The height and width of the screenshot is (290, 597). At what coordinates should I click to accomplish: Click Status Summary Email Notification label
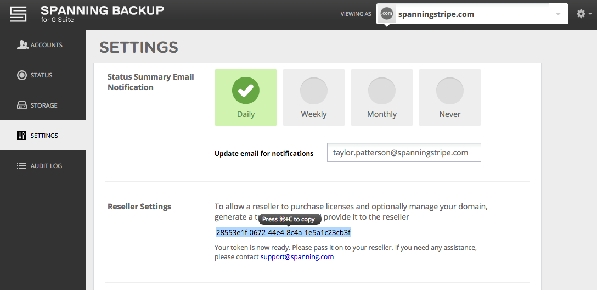point(151,82)
